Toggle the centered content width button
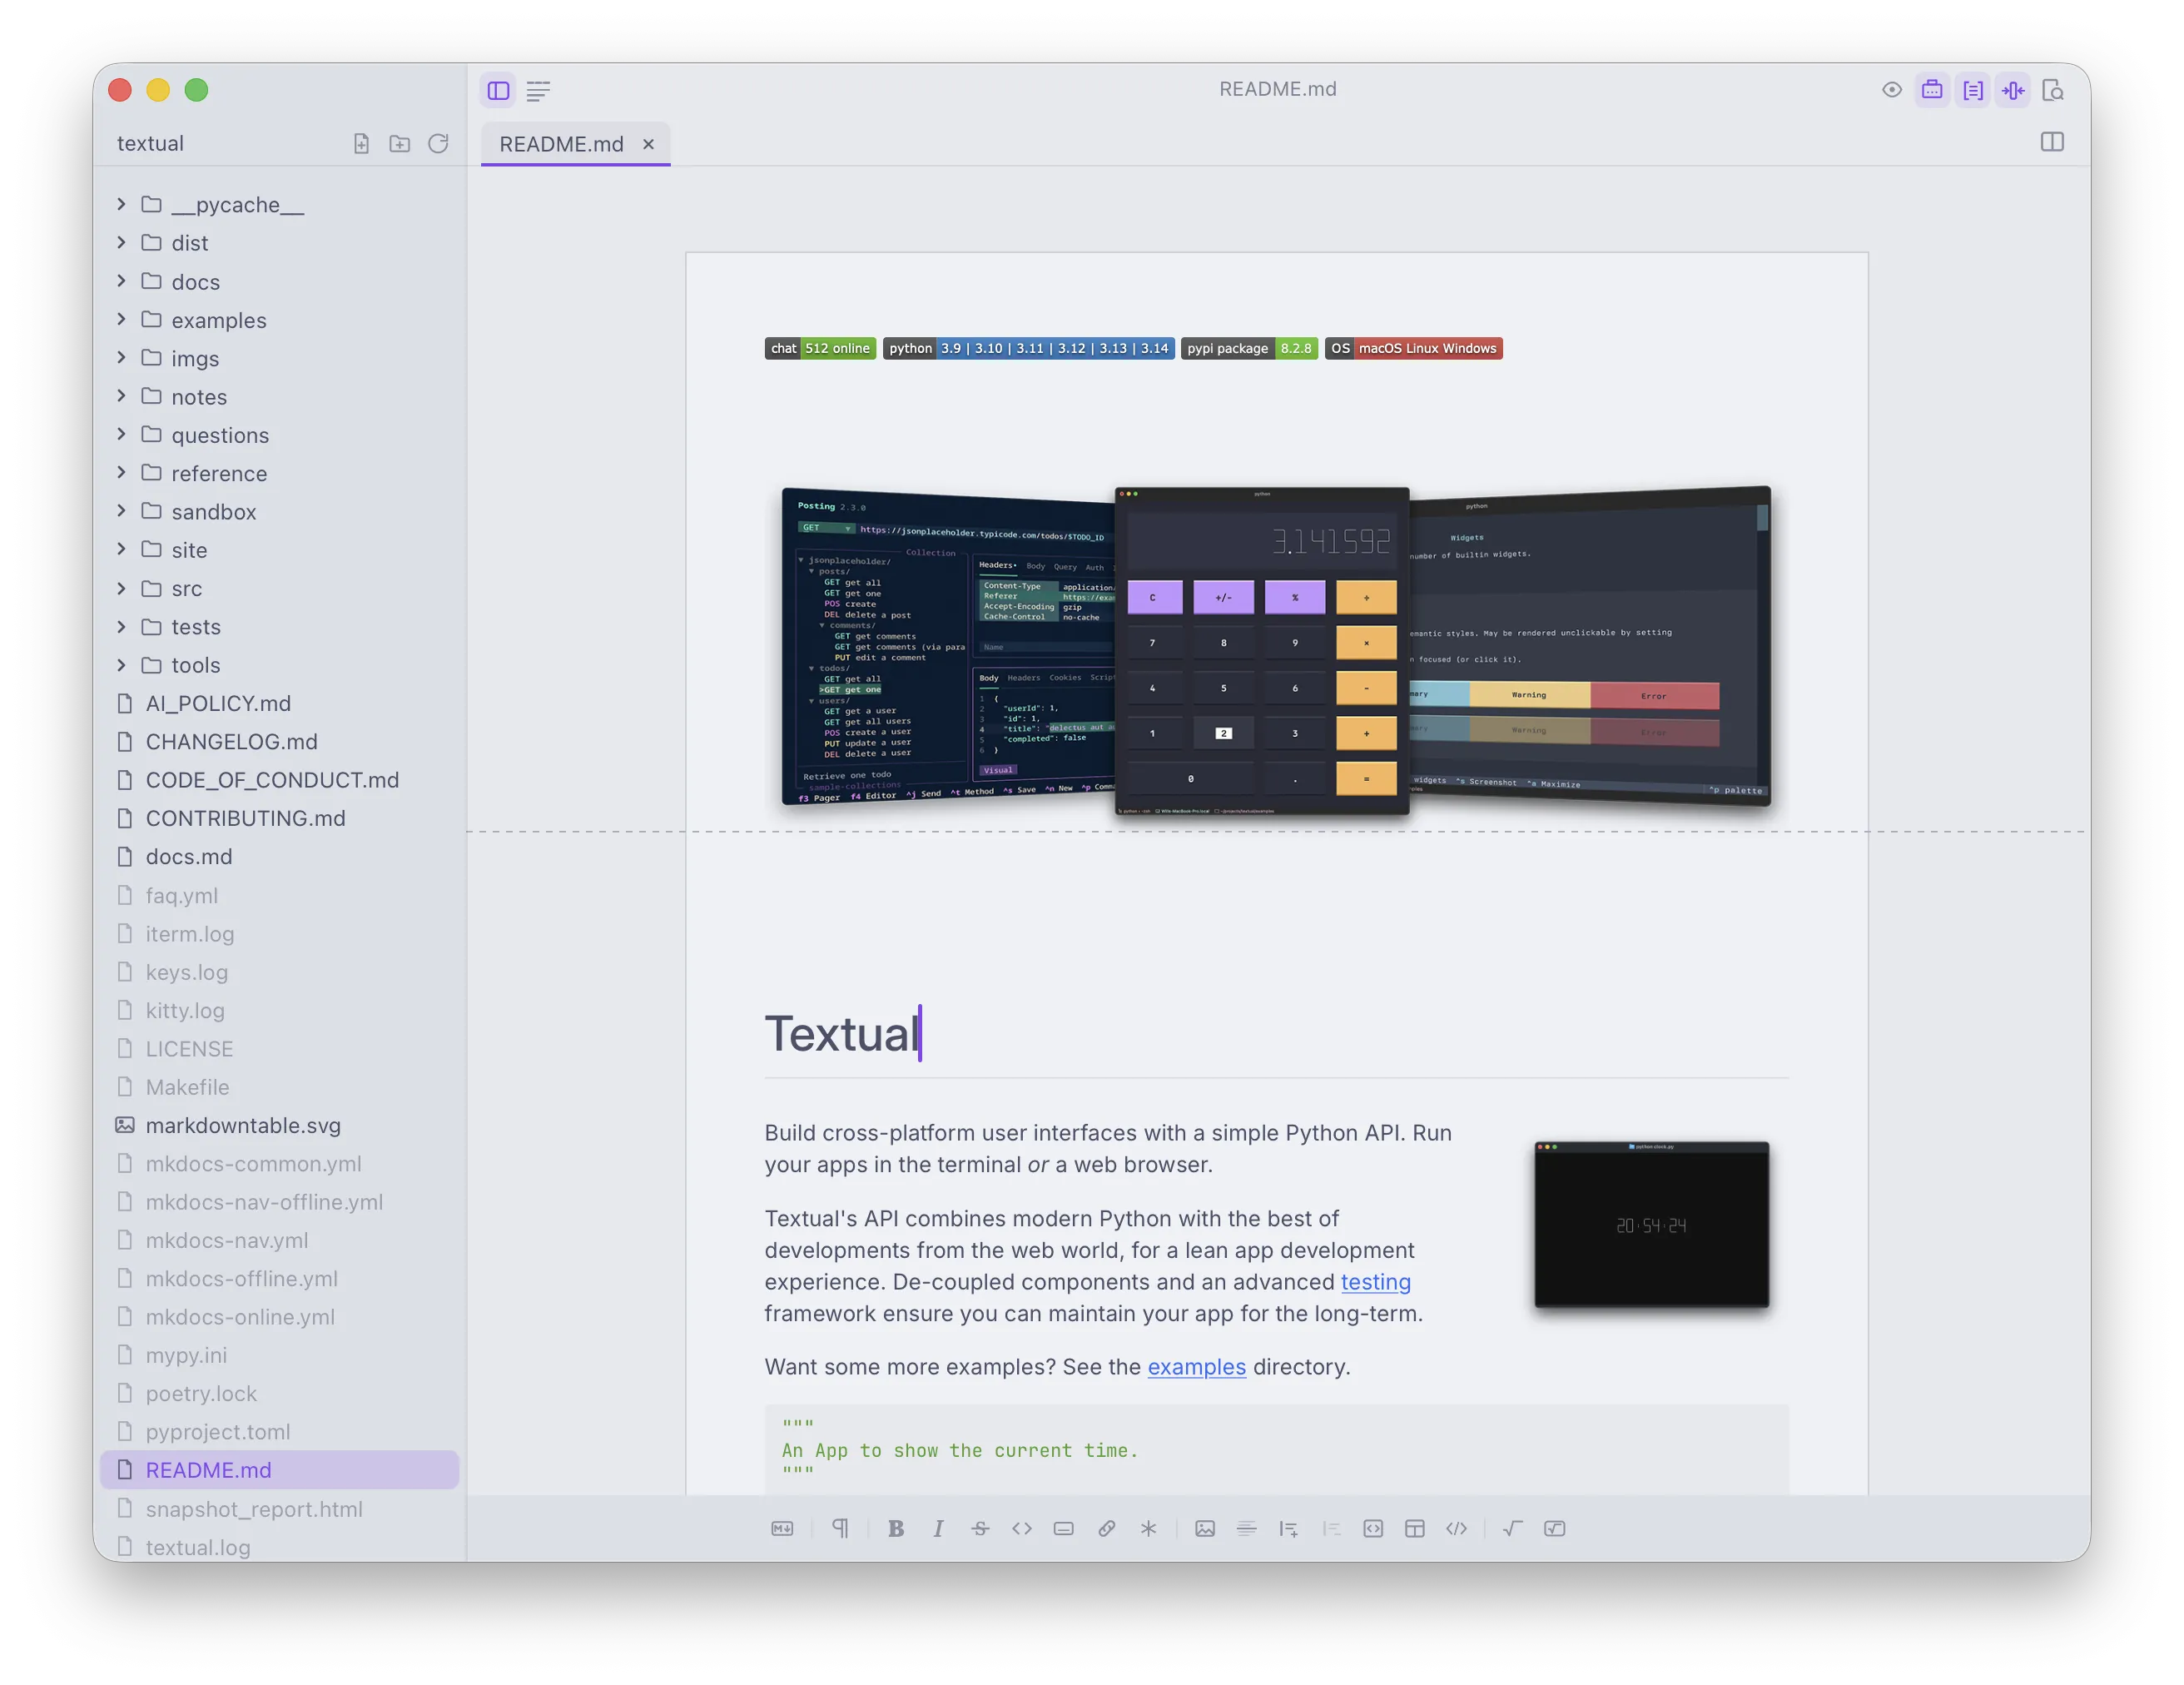 2013,90
